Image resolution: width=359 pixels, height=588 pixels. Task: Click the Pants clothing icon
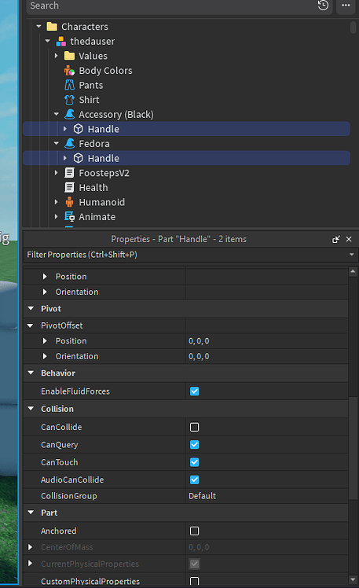(69, 85)
